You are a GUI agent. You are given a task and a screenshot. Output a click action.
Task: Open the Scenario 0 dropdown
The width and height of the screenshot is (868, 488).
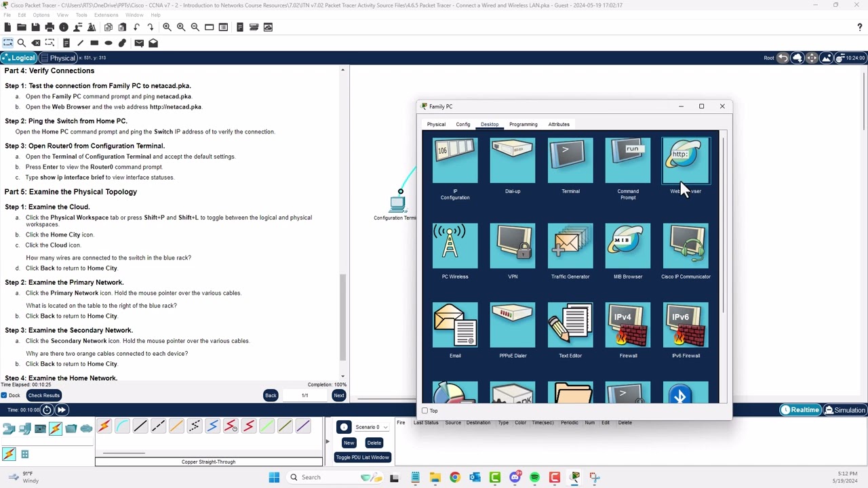pyautogui.click(x=372, y=427)
